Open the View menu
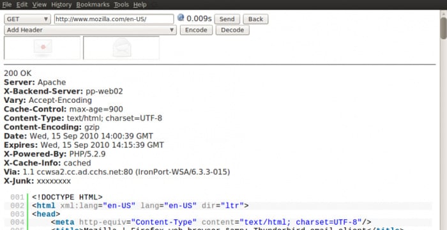 click(40, 4)
